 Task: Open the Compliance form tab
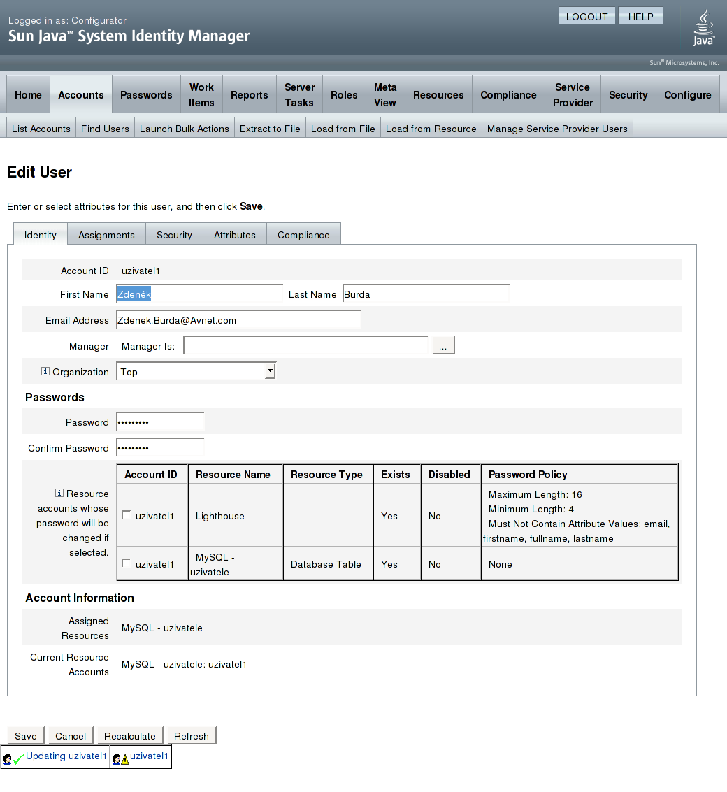tap(303, 234)
